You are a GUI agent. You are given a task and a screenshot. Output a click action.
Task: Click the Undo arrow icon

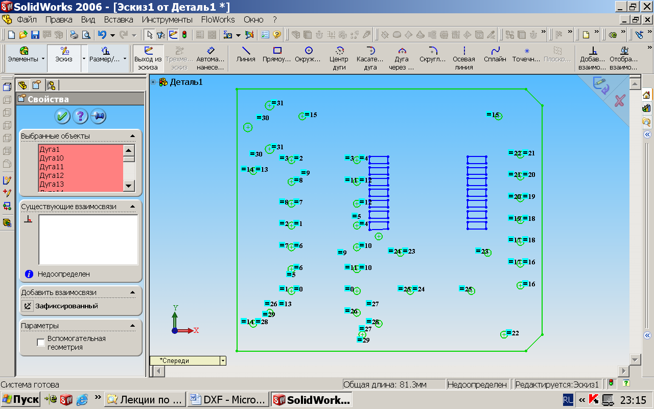pyautogui.click(x=102, y=35)
